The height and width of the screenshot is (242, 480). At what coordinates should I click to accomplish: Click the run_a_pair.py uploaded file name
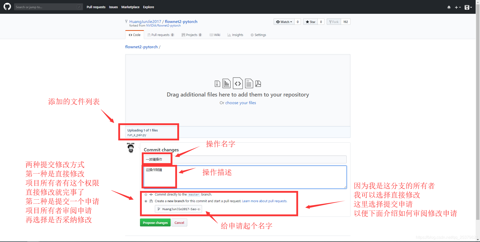137,135
